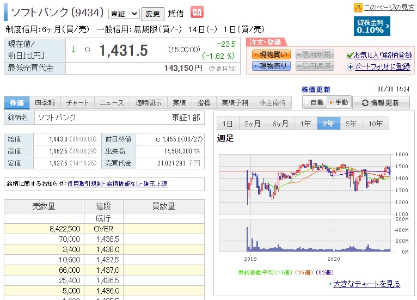
Task: Click the 売買代金 value 21,021,291 千円
Action: click(x=179, y=163)
